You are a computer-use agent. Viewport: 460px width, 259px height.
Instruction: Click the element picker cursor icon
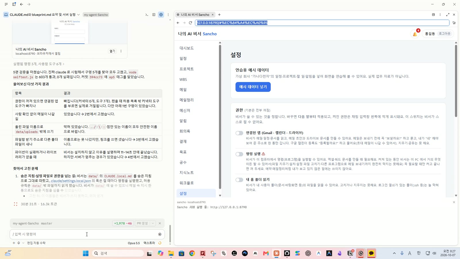pos(454,23)
